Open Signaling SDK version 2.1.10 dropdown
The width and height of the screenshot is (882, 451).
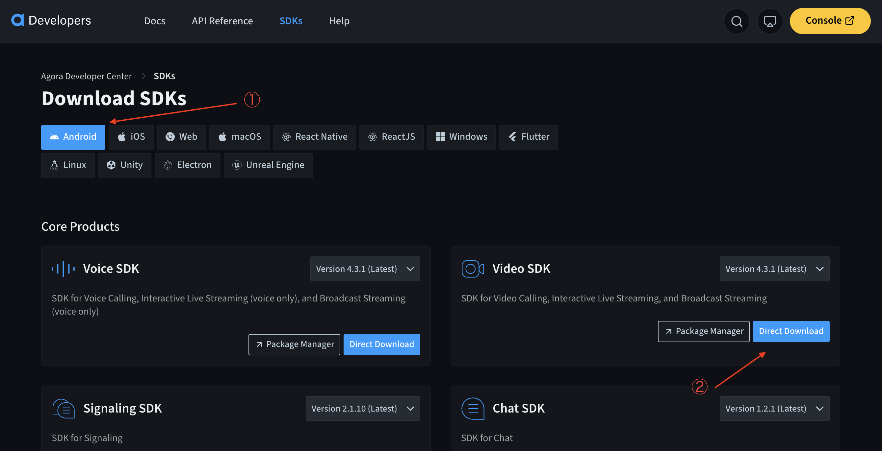(x=363, y=409)
